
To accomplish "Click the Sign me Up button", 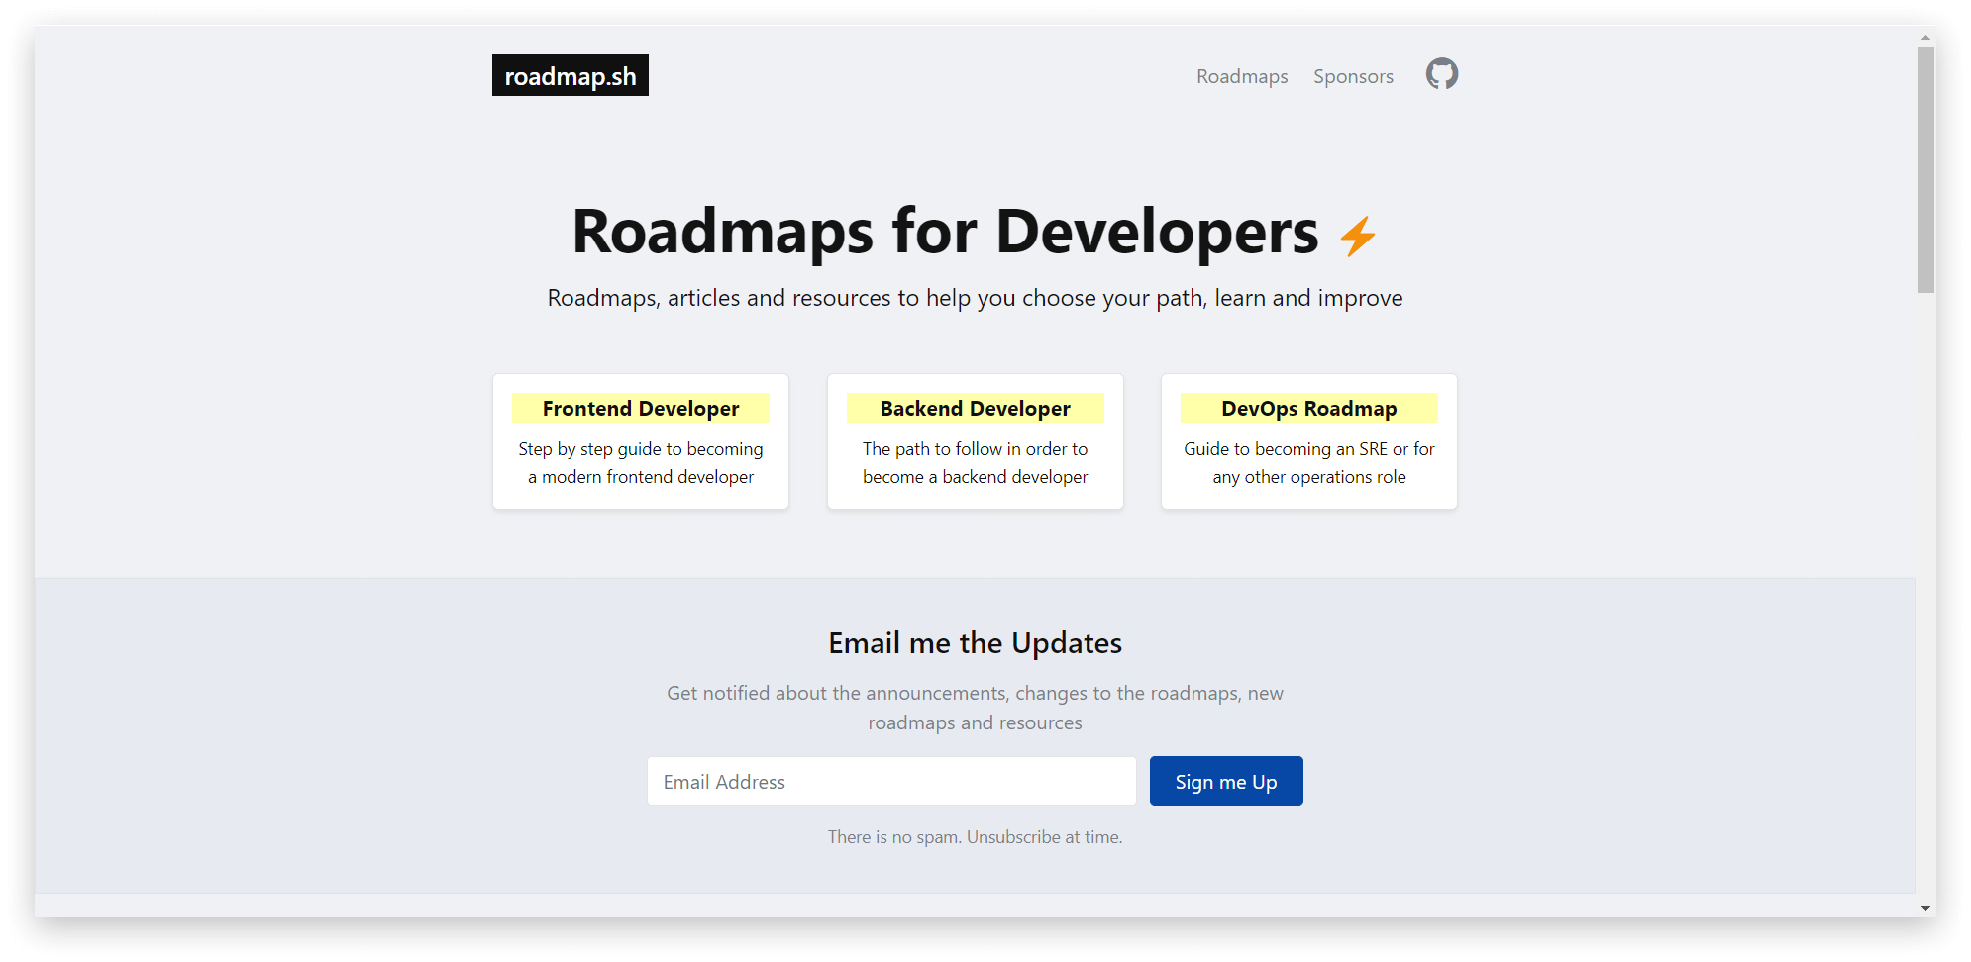I will 1226,781.
